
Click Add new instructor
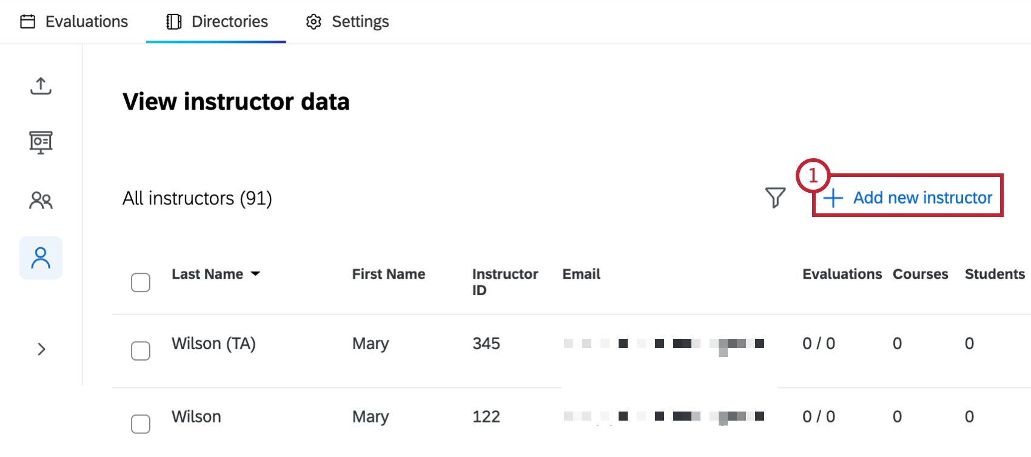907,197
